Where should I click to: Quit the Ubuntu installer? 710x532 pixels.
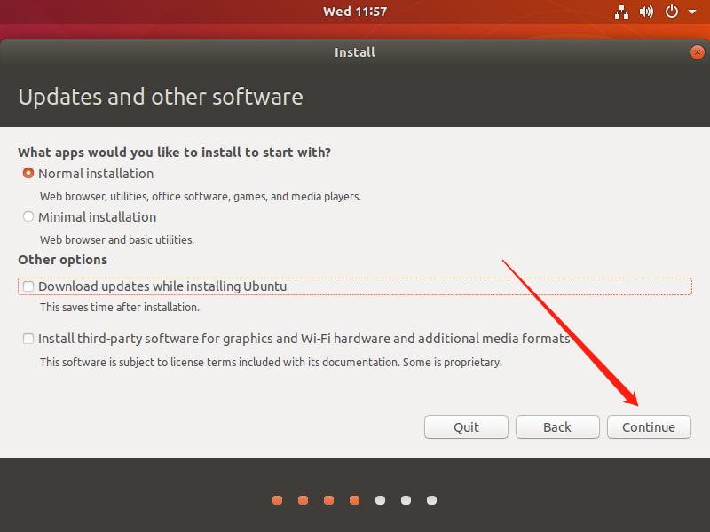[466, 426]
